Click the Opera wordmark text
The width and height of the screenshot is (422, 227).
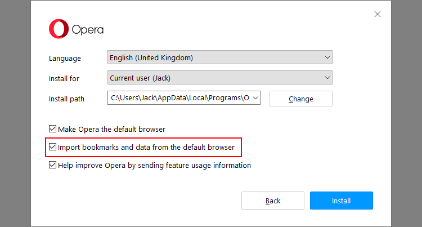click(87, 30)
